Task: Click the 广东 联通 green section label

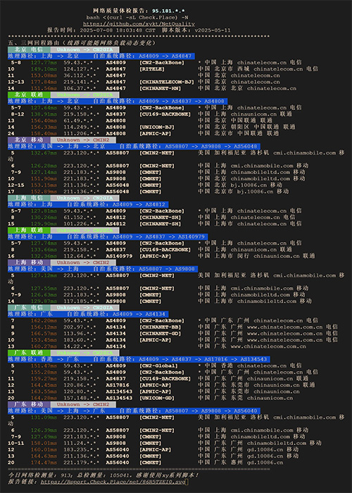Action: tap(29, 353)
